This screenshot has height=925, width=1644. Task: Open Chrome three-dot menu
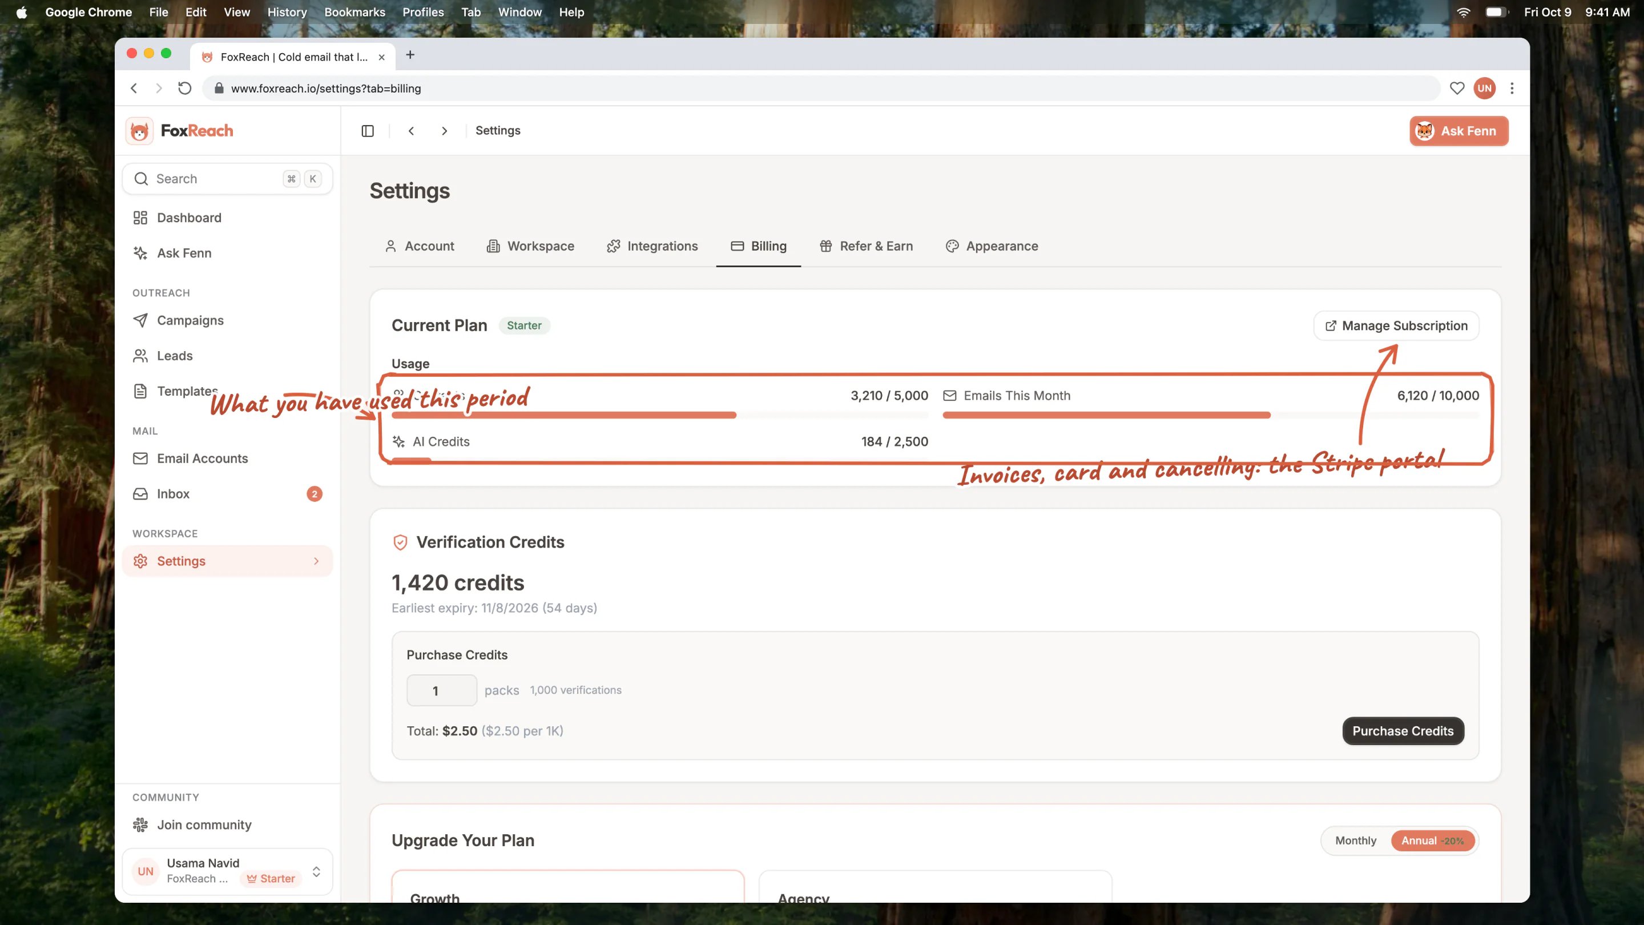(1512, 88)
